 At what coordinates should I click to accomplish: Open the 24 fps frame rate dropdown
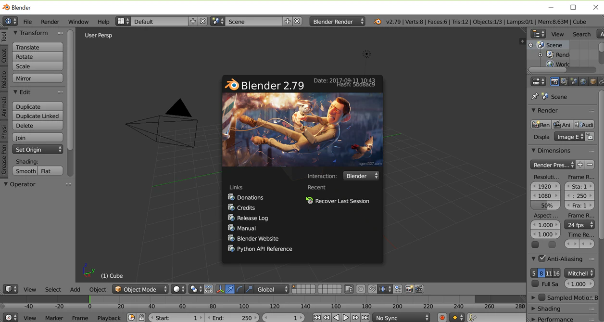pos(579,225)
